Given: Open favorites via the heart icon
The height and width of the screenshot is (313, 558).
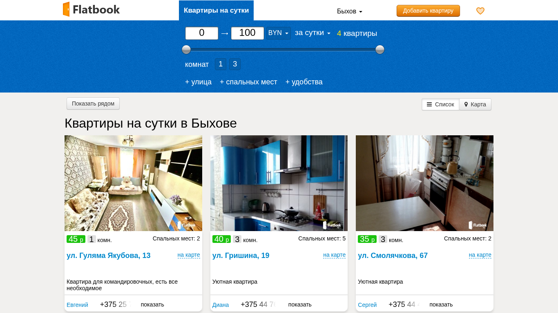Looking at the screenshot, I should coord(480,11).
